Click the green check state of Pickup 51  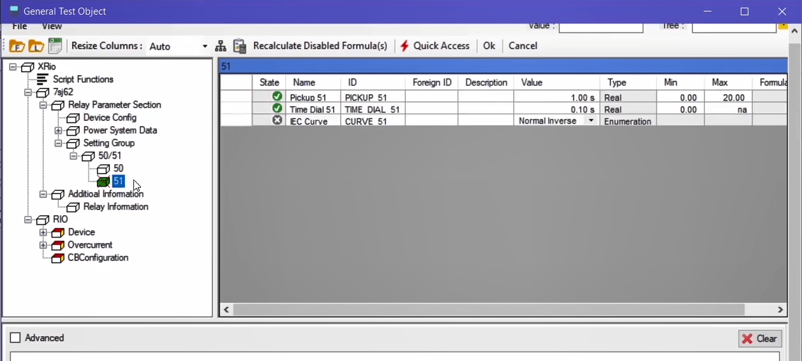pyautogui.click(x=277, y=97)
